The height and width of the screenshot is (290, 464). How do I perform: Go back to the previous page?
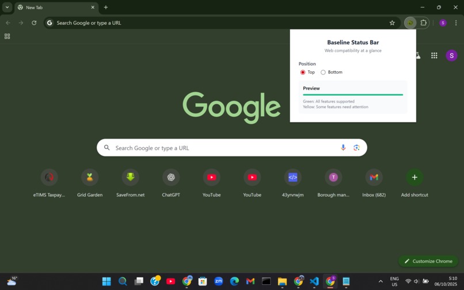pyautogui.click(x=8, y=23)
